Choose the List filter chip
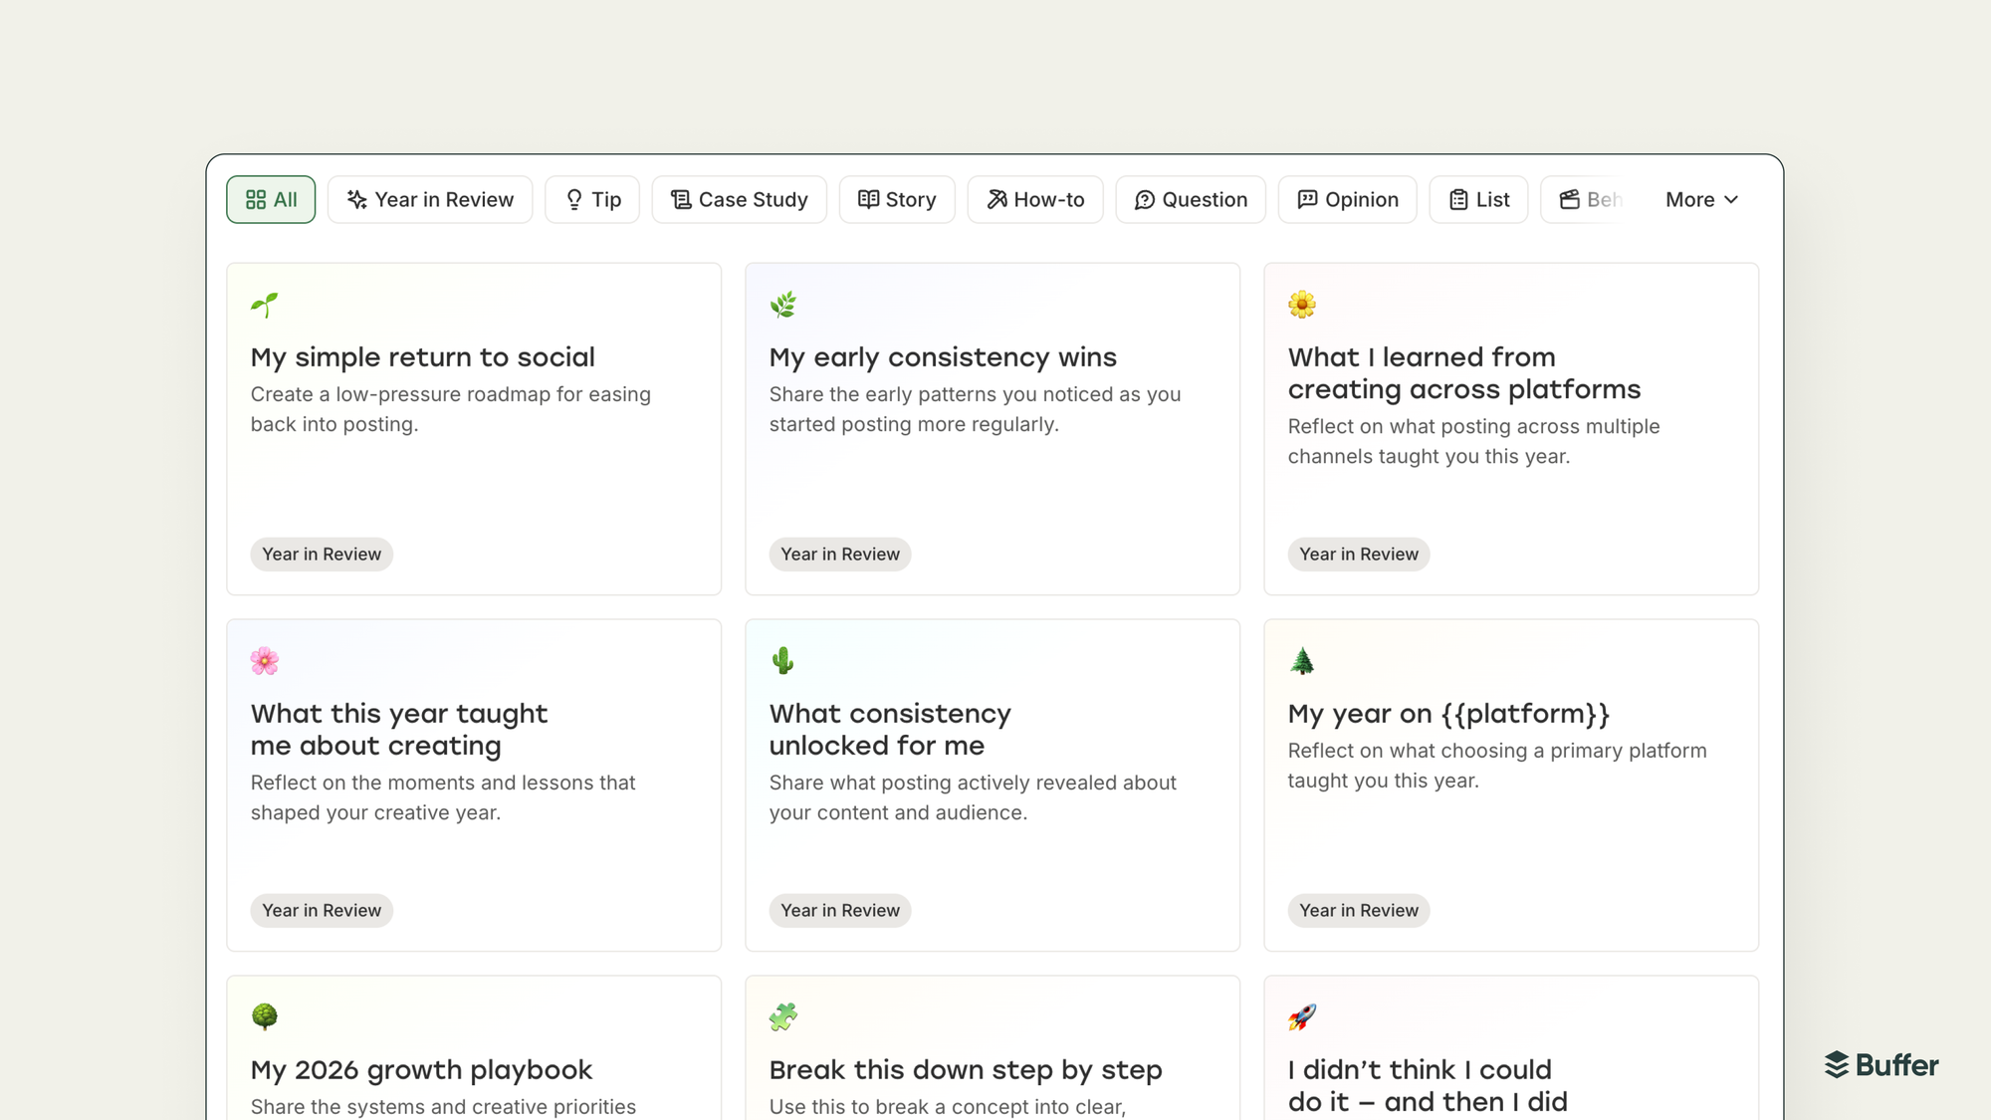Screen dimensions: 1991x1120 [x=1478, y=200]
